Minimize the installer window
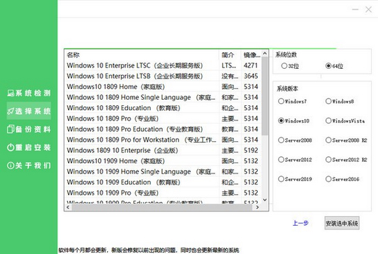Image resolution: width=378 pixels, height=254 pixels. 355,10
